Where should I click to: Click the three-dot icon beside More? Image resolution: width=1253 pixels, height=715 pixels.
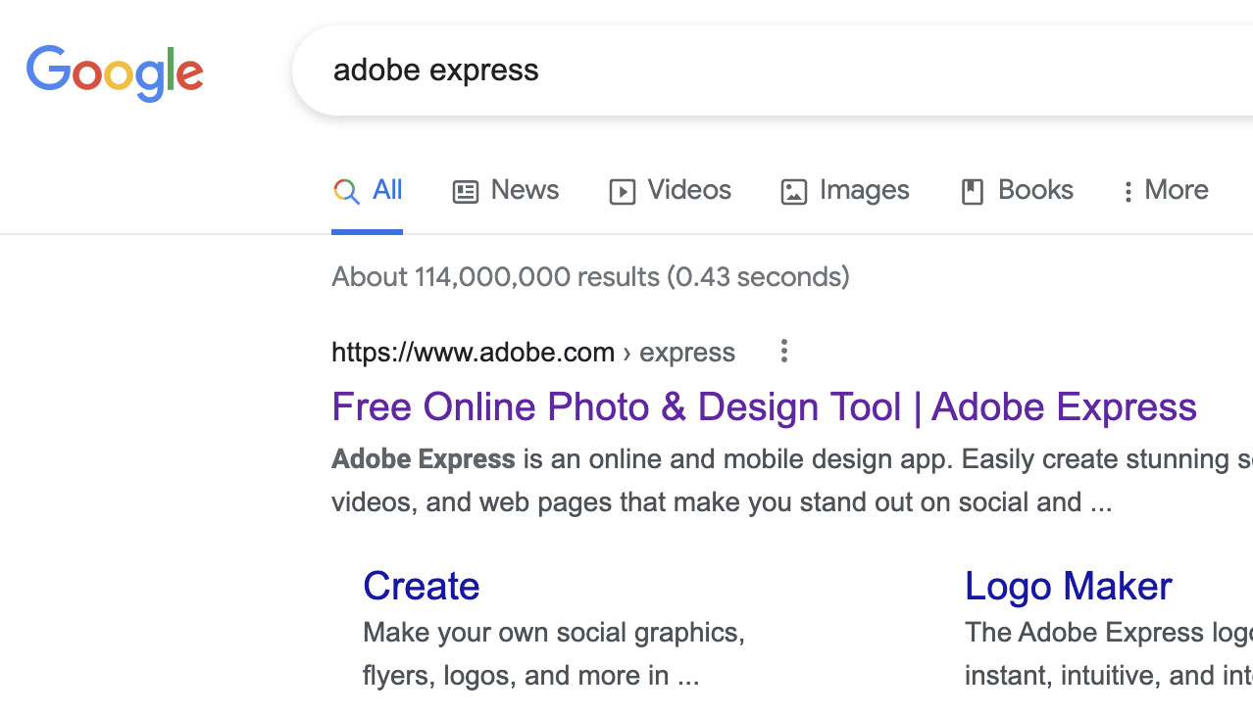point(1128,191)
